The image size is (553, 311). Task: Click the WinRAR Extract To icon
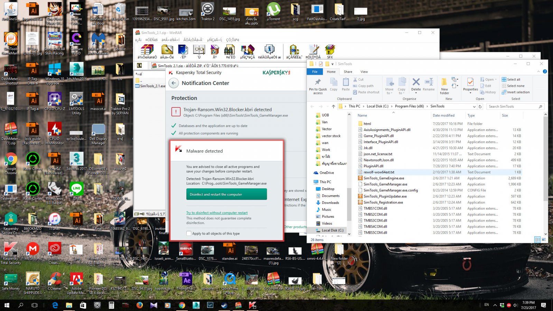coord(167,50)
